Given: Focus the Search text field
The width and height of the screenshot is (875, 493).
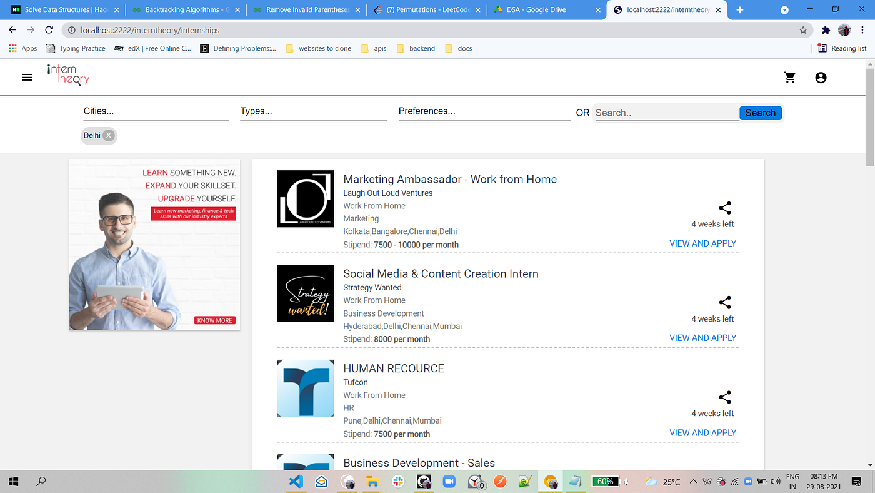Looking at the screenshot, I should point(666,113).
